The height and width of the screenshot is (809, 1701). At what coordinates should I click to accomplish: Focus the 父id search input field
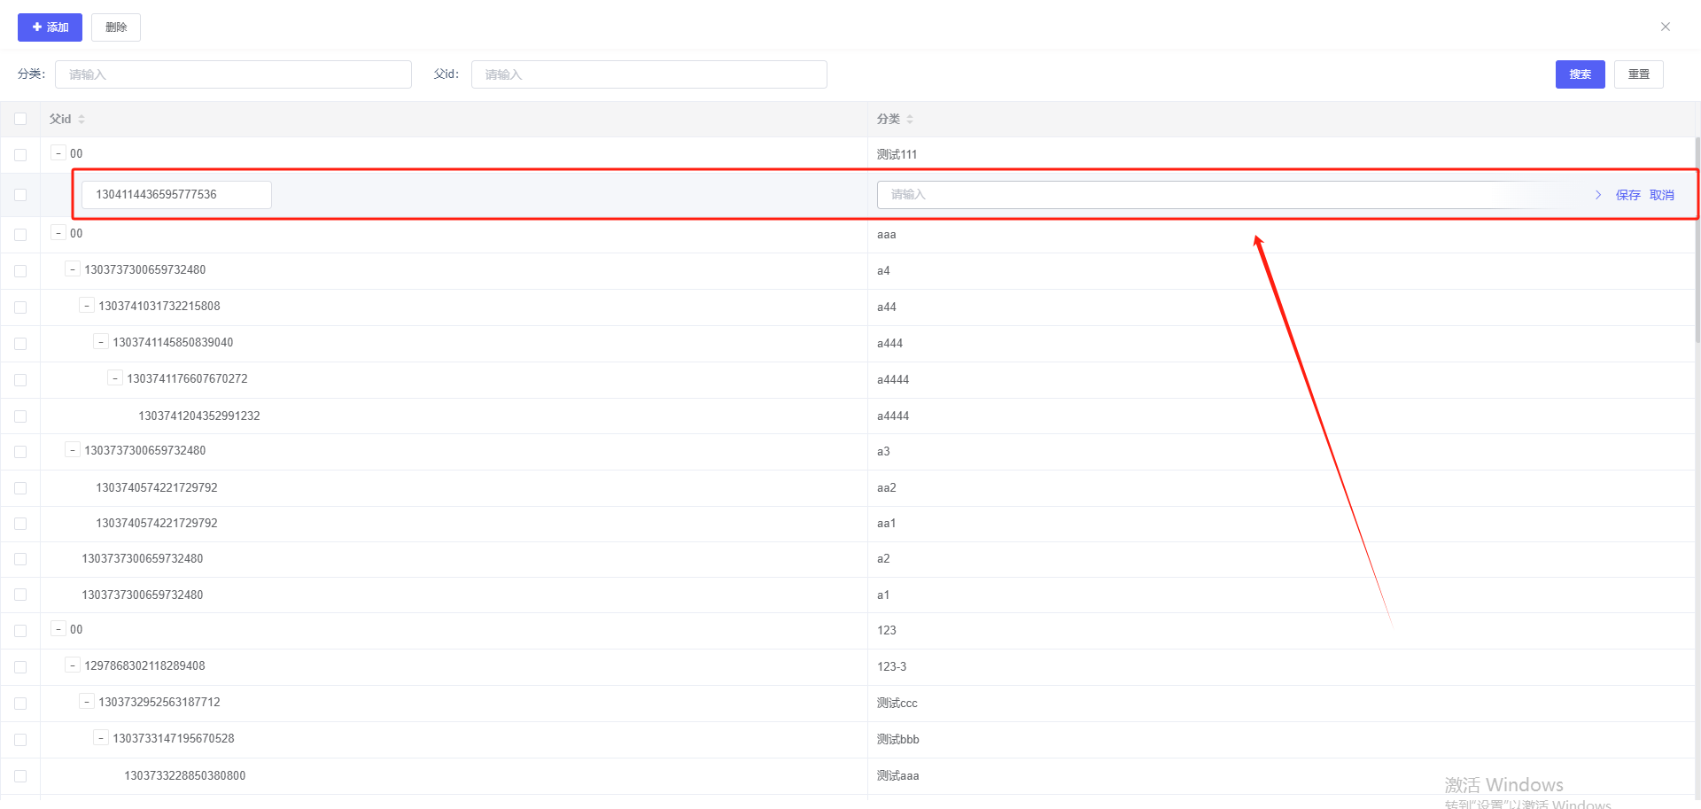[x=649, y=74]
